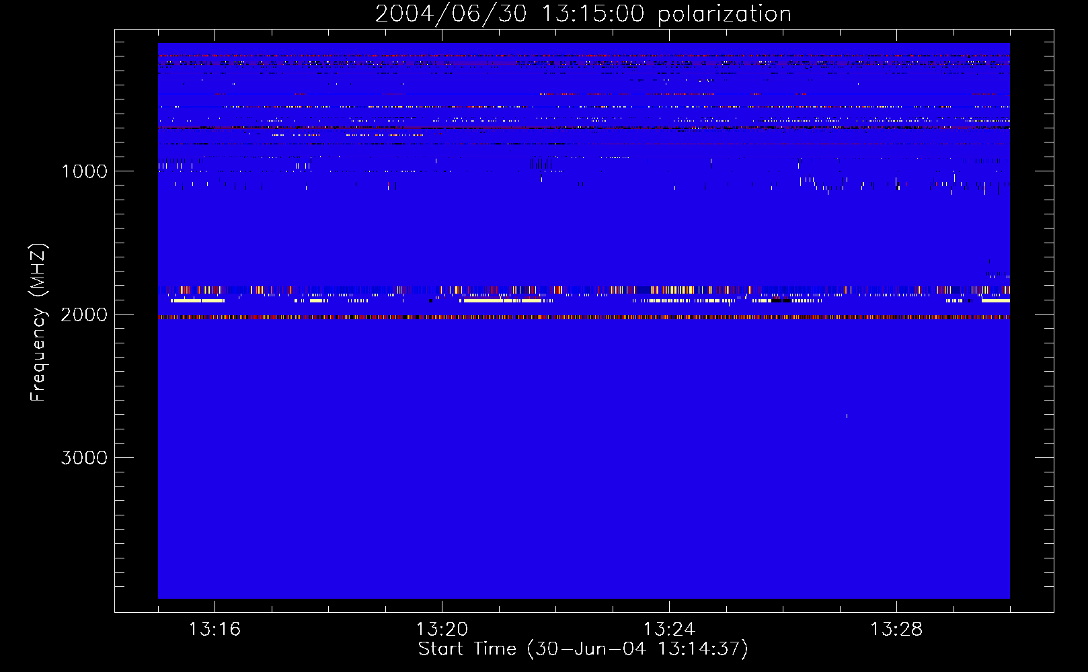Click the 13:16 time tick label
This screenshot has width=1088, height=672.
pos(215,630)
